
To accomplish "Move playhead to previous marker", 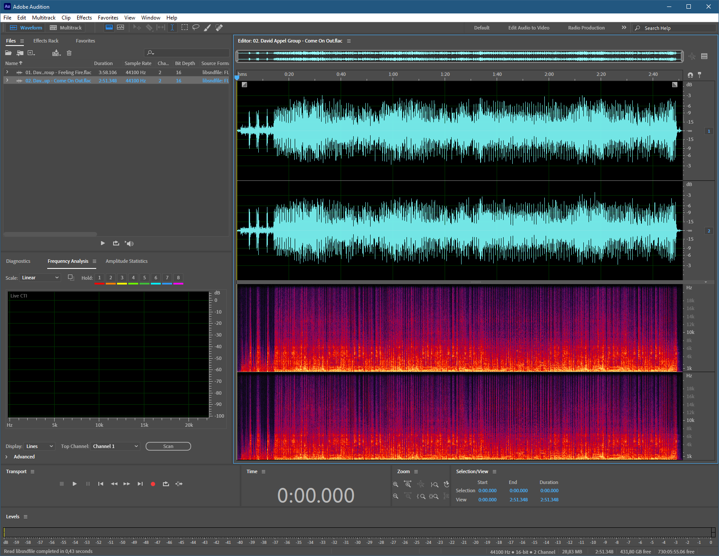I will (x=101, y=484).
